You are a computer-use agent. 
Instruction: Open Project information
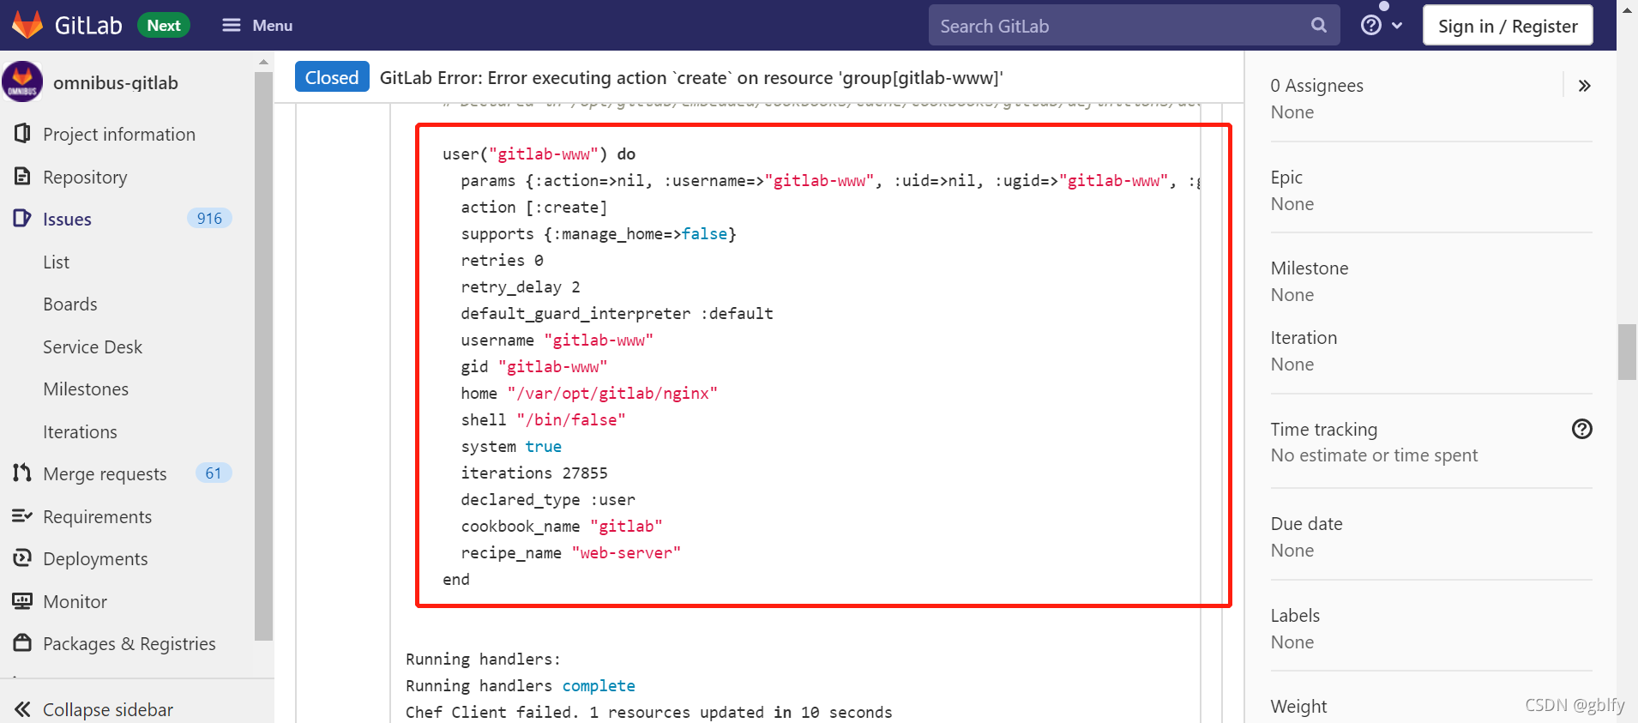point(119,135)
